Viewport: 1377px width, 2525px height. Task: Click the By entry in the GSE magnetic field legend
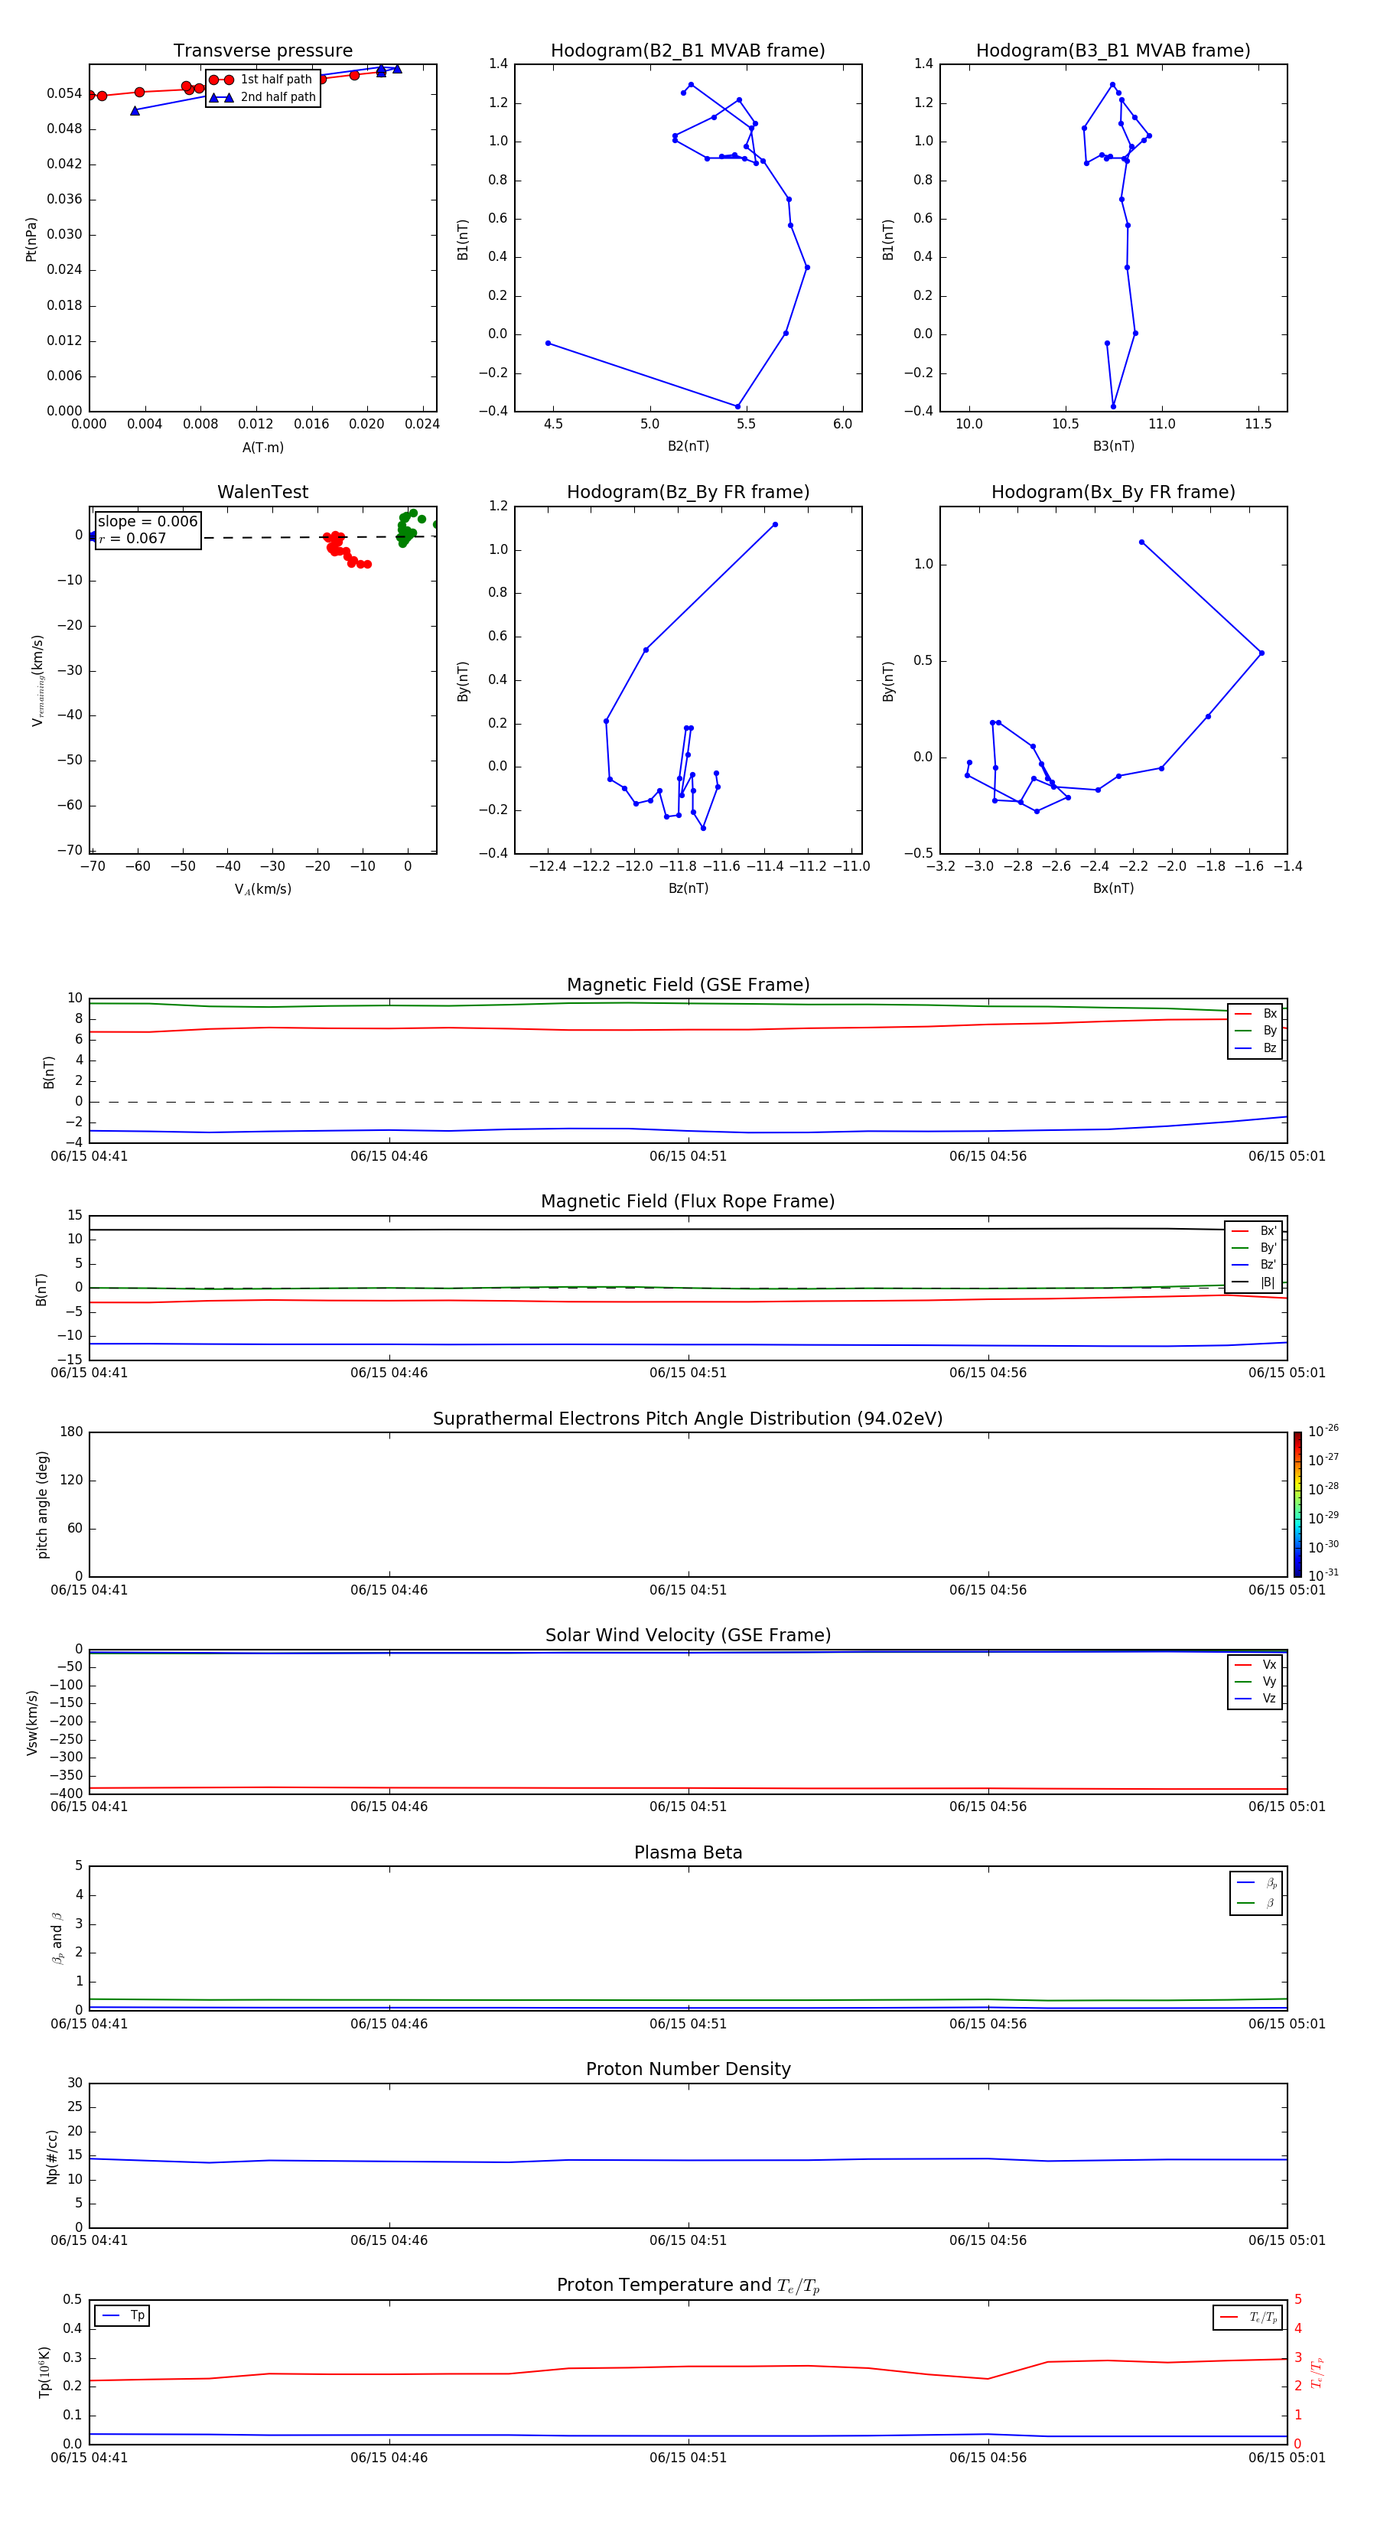(1255, 1030)
